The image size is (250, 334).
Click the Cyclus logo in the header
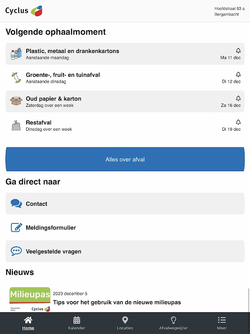pos(24,11)
